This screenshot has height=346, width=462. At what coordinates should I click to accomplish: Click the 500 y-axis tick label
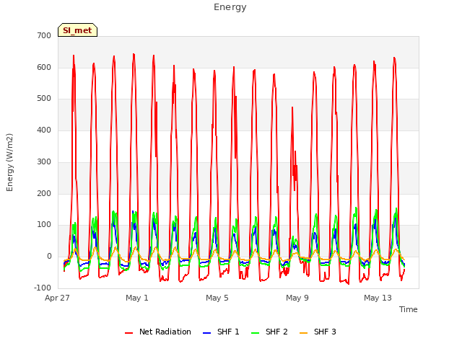pos(44,99)
